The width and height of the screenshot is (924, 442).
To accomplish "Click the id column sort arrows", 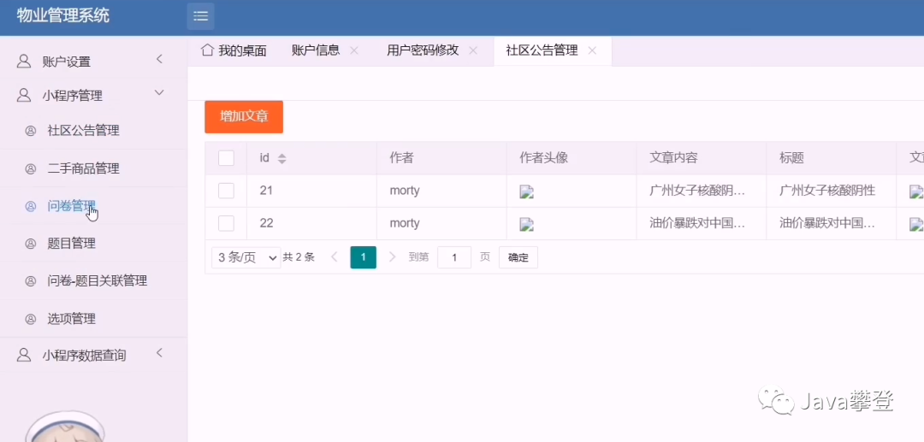I will (281, 158).
